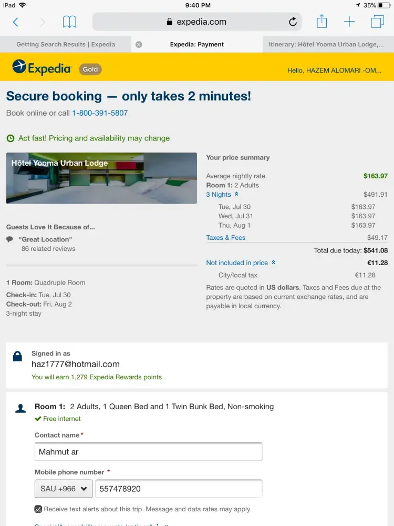The width and height of the screenshot is (394, 526).
Task: Call the 1-800-391-5807 phone link
Action: point(100,113)
